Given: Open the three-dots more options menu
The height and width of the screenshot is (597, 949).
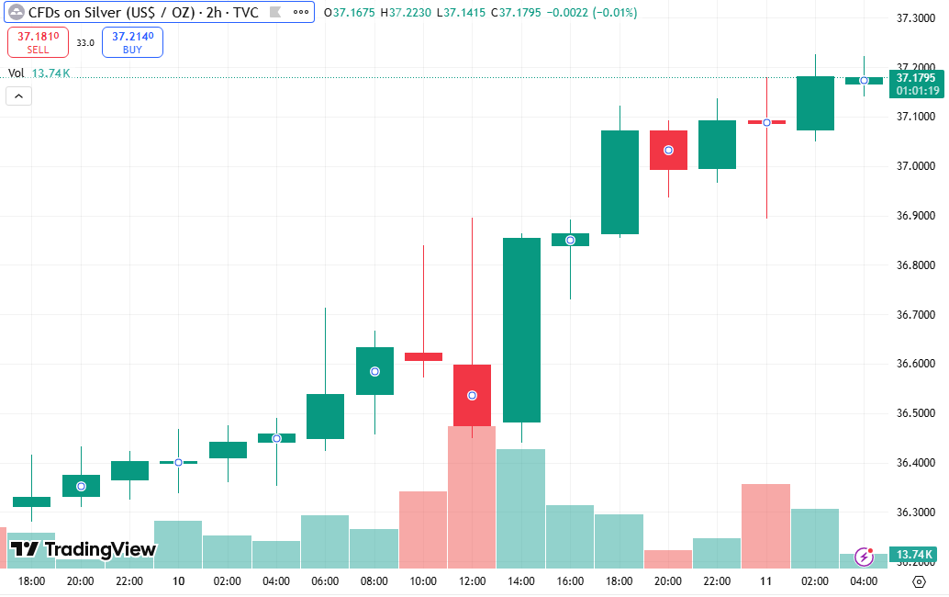Looking at the screenshot, I should click(x=301, y=12).
